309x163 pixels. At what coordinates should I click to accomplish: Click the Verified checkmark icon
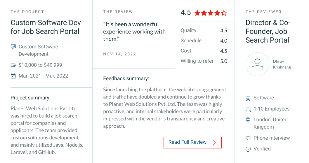[248, 149]
